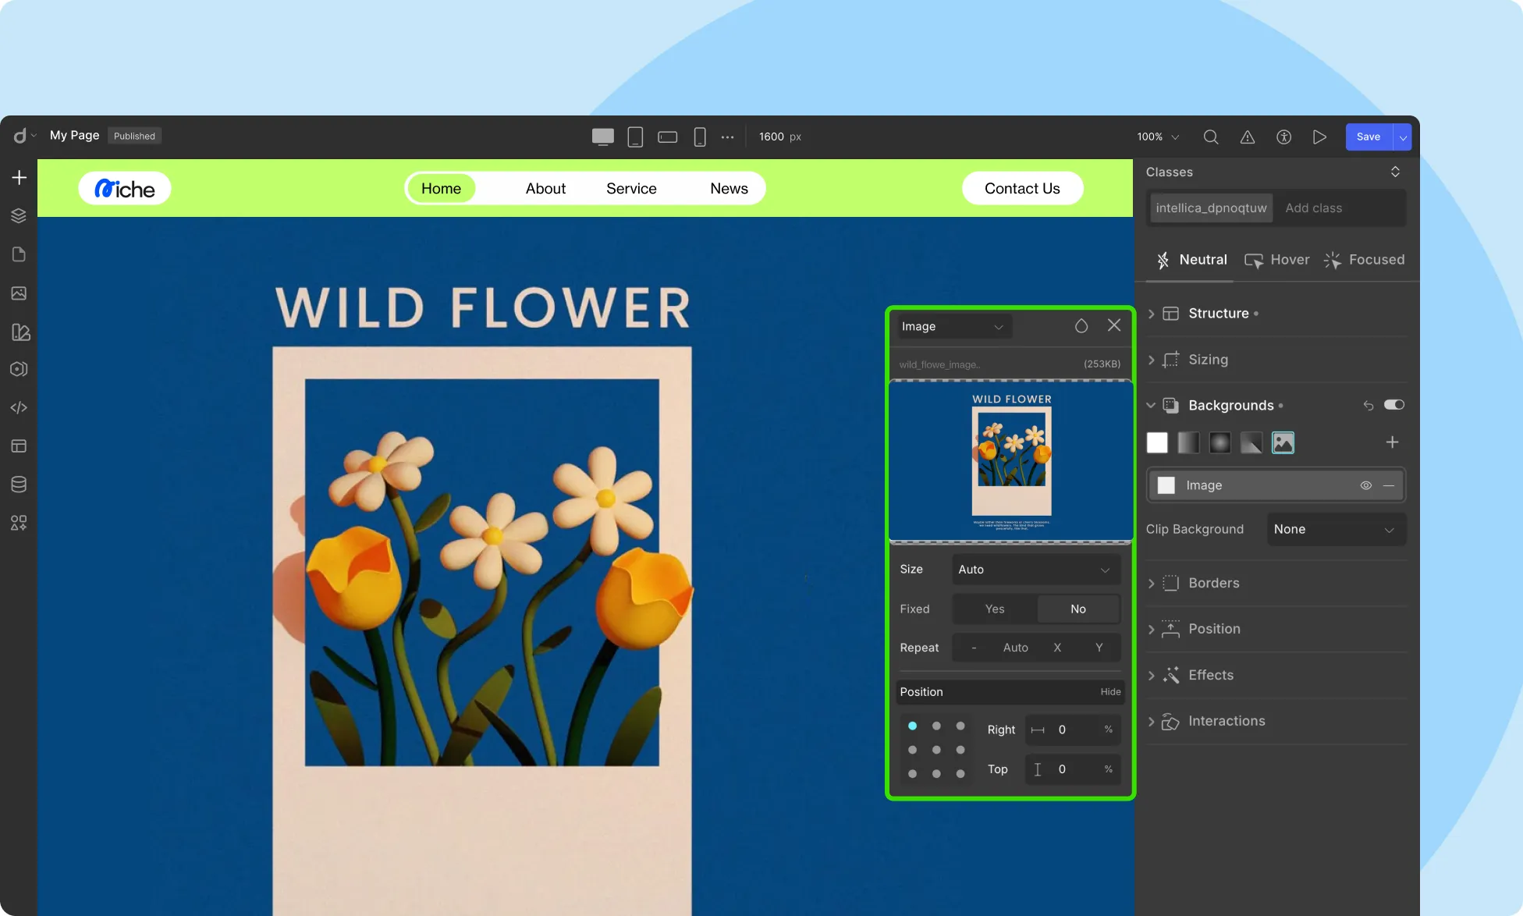Screen dimensions: 1523x916
Task: Collapse the Backgrounds section
Action: 1151,406
